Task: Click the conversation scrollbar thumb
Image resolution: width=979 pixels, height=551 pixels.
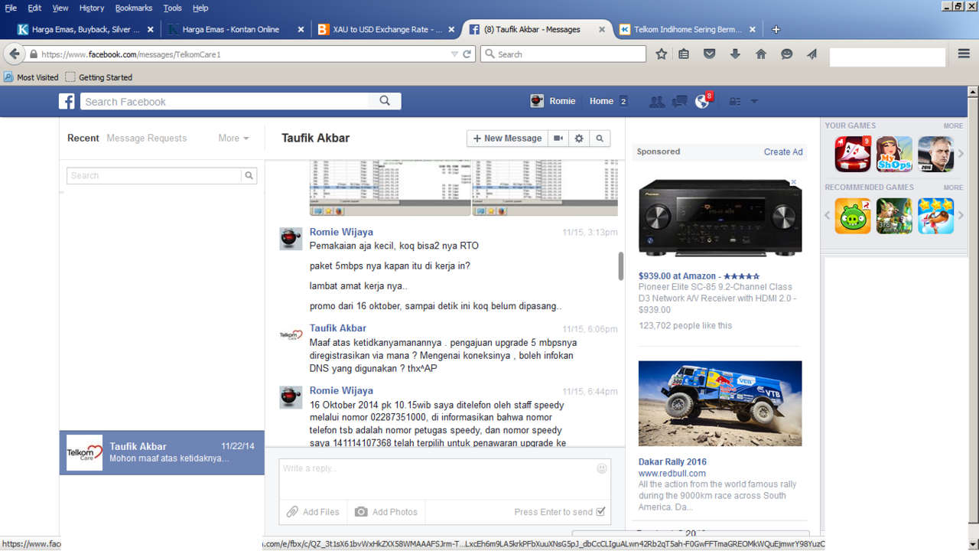Action: 621,266
